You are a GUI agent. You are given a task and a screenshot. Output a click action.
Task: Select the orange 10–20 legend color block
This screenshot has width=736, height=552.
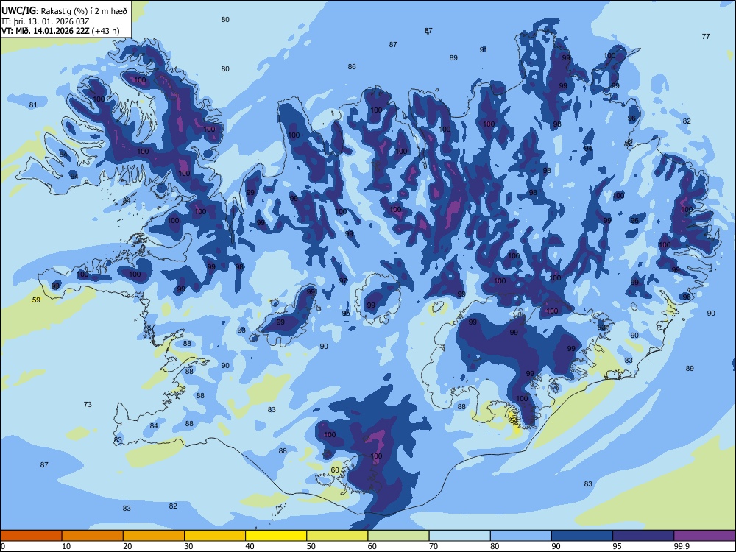click(x=93, y=536)
